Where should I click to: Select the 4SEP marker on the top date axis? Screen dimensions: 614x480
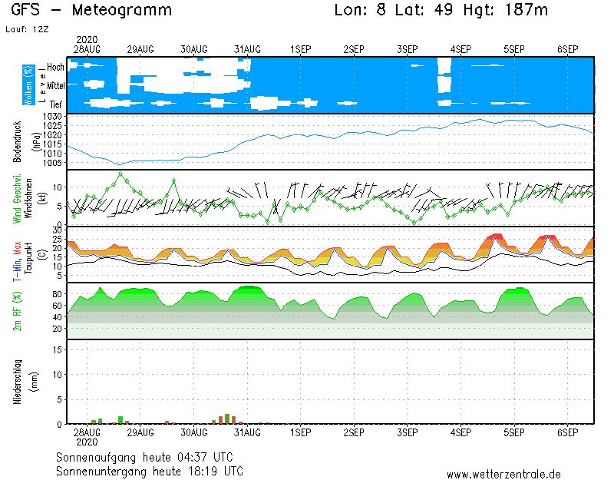point(460,49)
